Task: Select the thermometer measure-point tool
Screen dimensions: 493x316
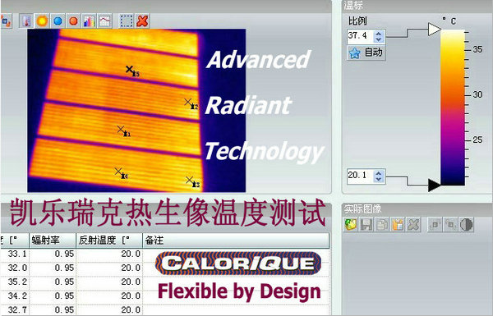Action: point(27,21)
